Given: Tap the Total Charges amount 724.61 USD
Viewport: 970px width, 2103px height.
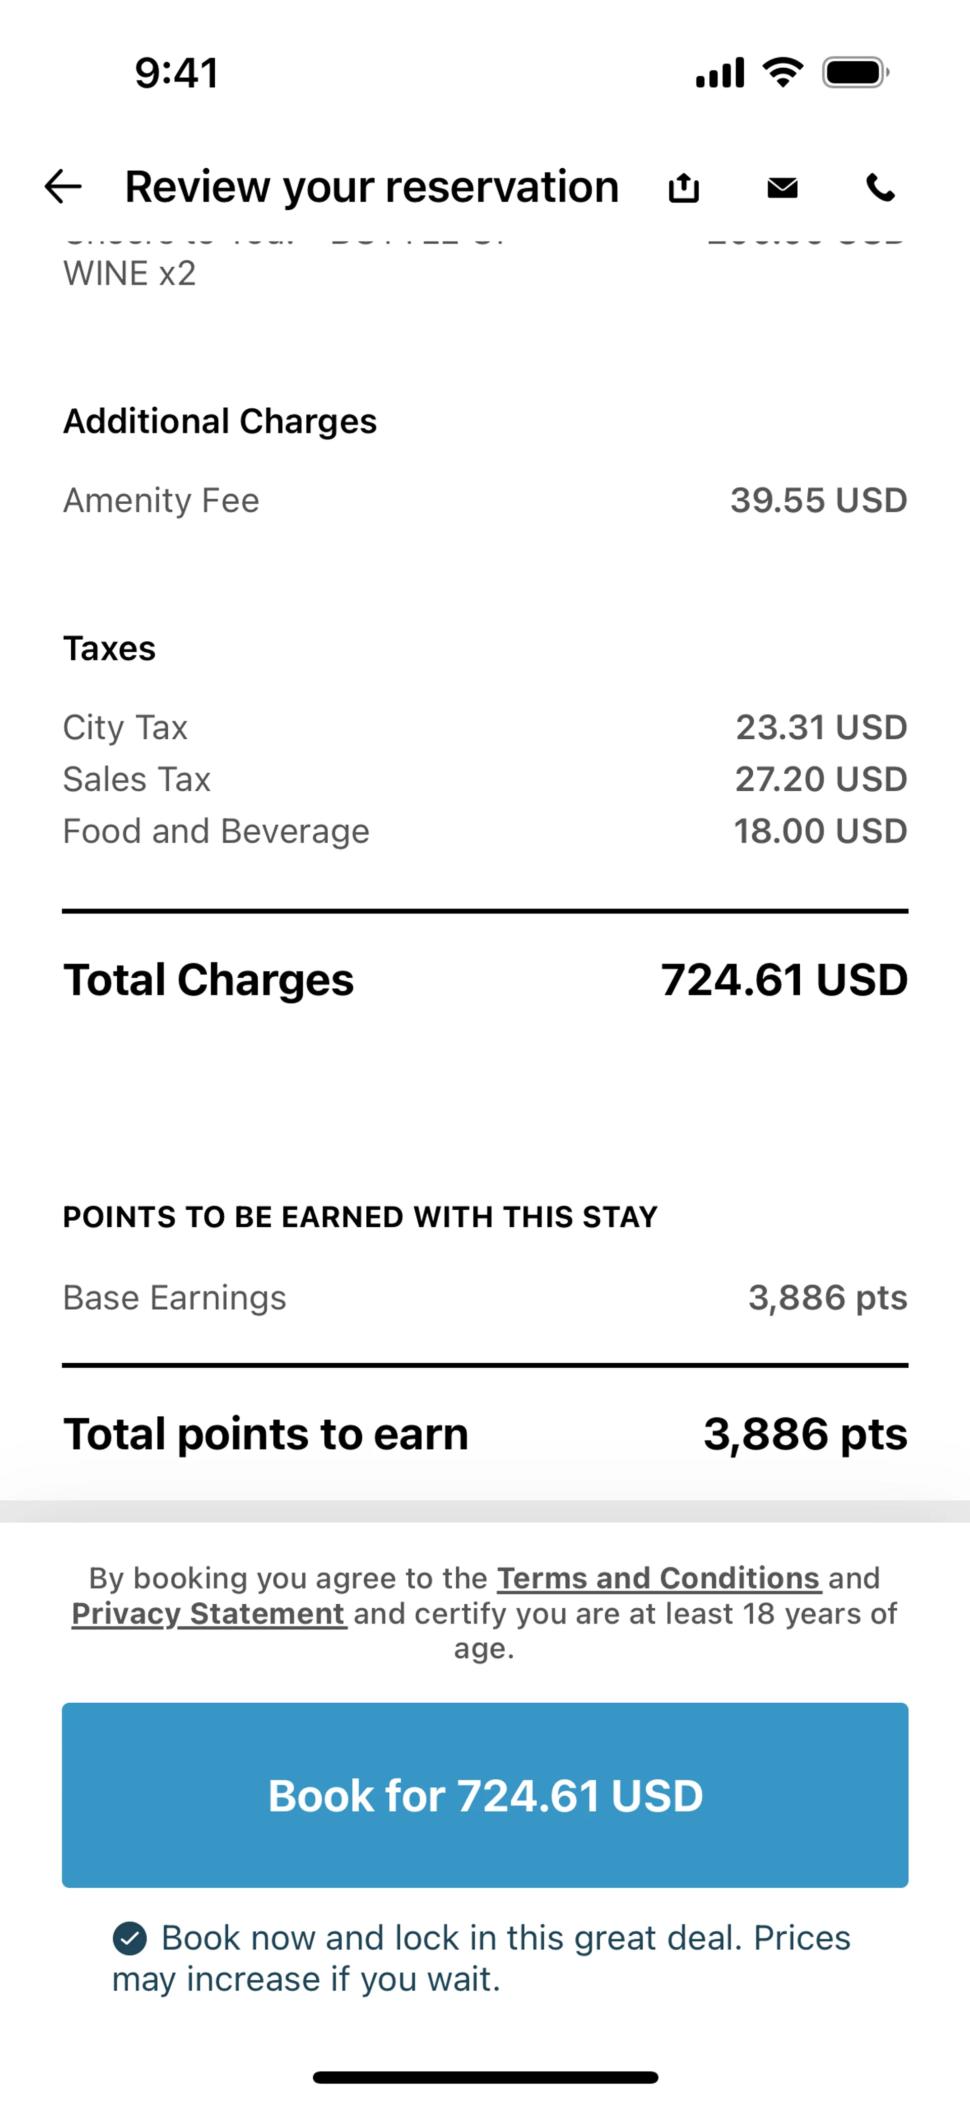Looking at the screenshot, I should pyautogui.click(x=783, y=980).
